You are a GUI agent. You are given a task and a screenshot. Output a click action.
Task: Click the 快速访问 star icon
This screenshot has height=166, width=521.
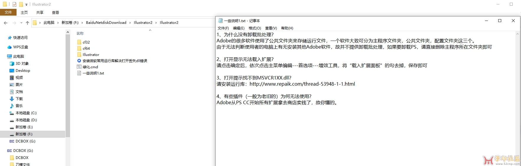(x=10, y=38)
